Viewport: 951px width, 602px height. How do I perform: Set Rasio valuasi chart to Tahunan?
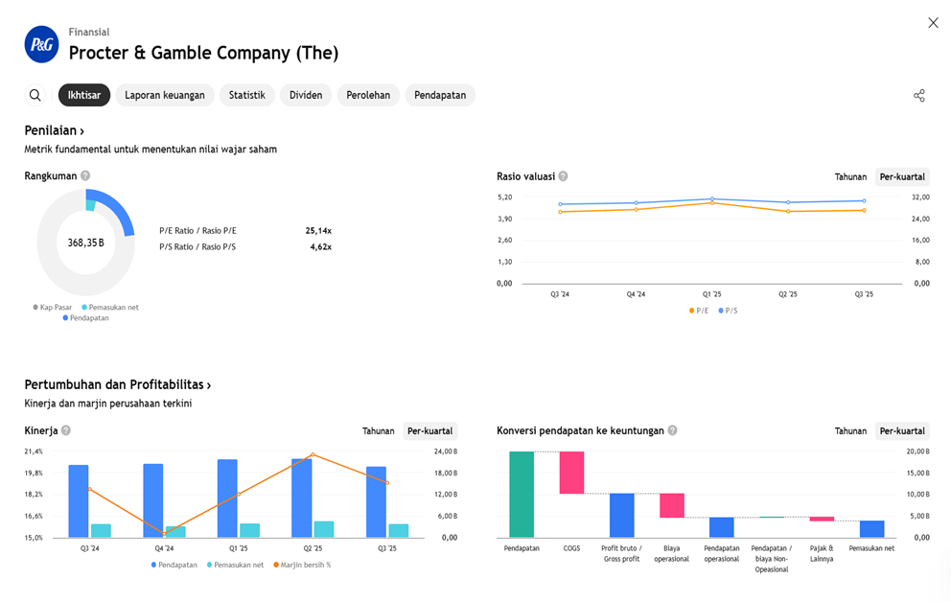click(850, 177)
